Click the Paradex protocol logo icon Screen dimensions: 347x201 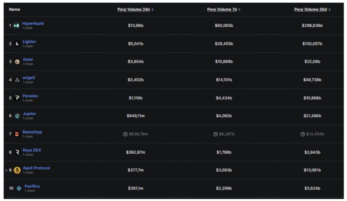17,98
